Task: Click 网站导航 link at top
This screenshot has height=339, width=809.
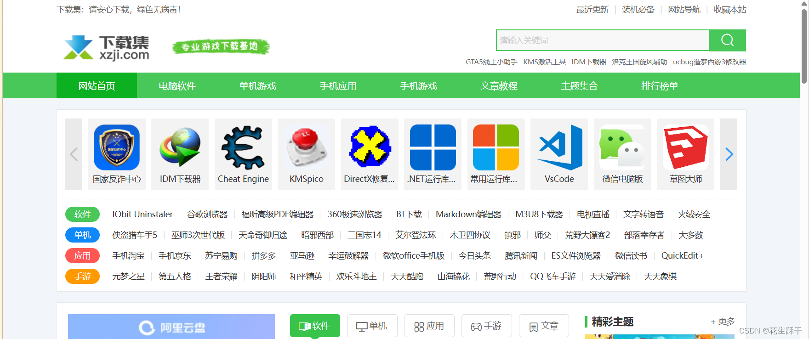Action: point(684,10)
